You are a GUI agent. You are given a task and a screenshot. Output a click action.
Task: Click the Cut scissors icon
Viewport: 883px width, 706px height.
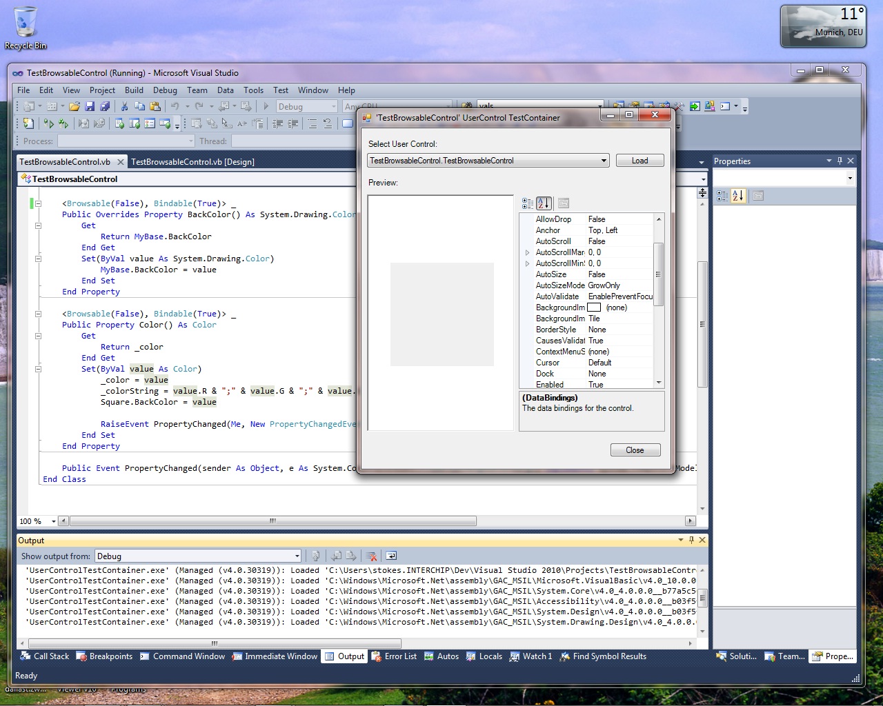(x=124, y=106)
